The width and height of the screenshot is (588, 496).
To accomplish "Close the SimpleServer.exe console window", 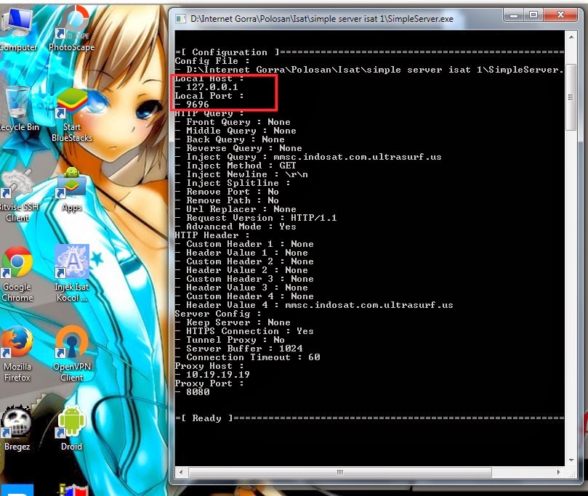I will [x=560, y=15].
